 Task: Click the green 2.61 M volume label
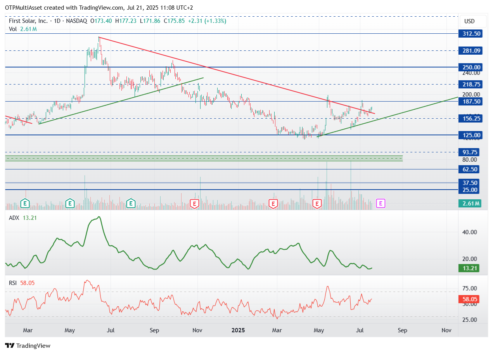[x=471, y=203]
